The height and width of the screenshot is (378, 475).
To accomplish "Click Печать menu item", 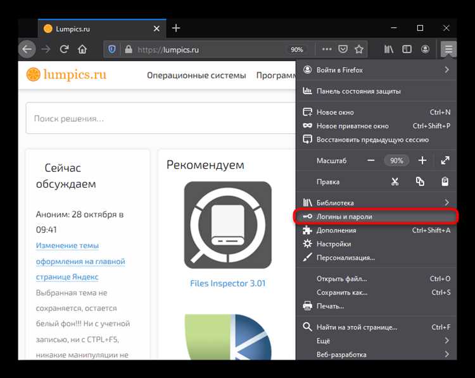I will pyautogui.click(x=376, y=306).
